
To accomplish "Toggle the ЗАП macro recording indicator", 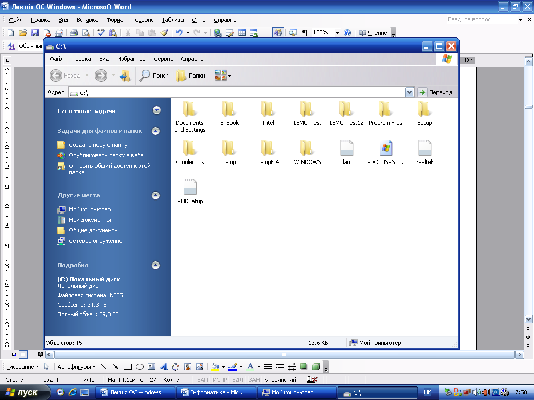I will click(x=202, y=380).
